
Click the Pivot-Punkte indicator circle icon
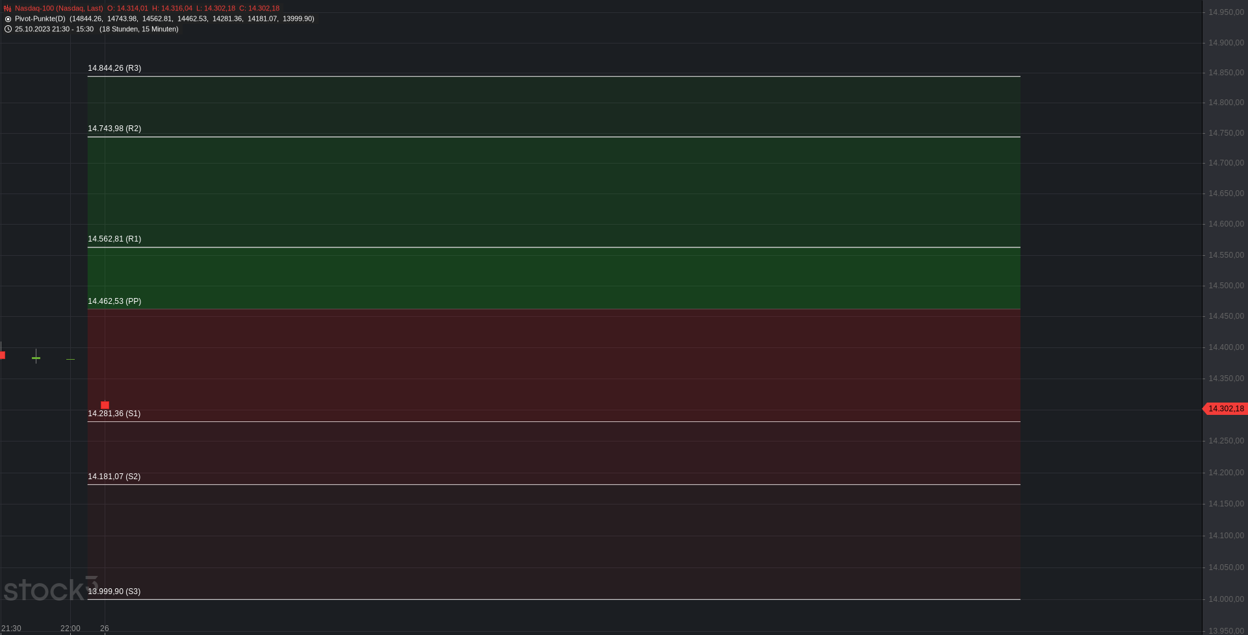coord(8,19)
